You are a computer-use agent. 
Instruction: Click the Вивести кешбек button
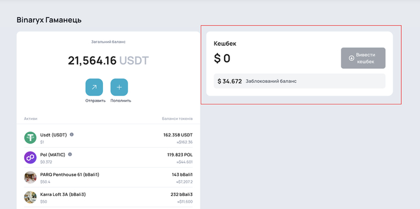(x=363, y=58)
